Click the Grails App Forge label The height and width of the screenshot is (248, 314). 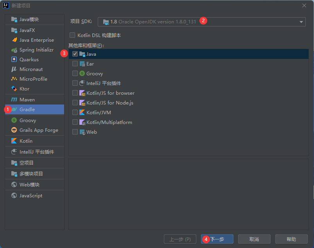pyautogui.click(x=39, y=130)
